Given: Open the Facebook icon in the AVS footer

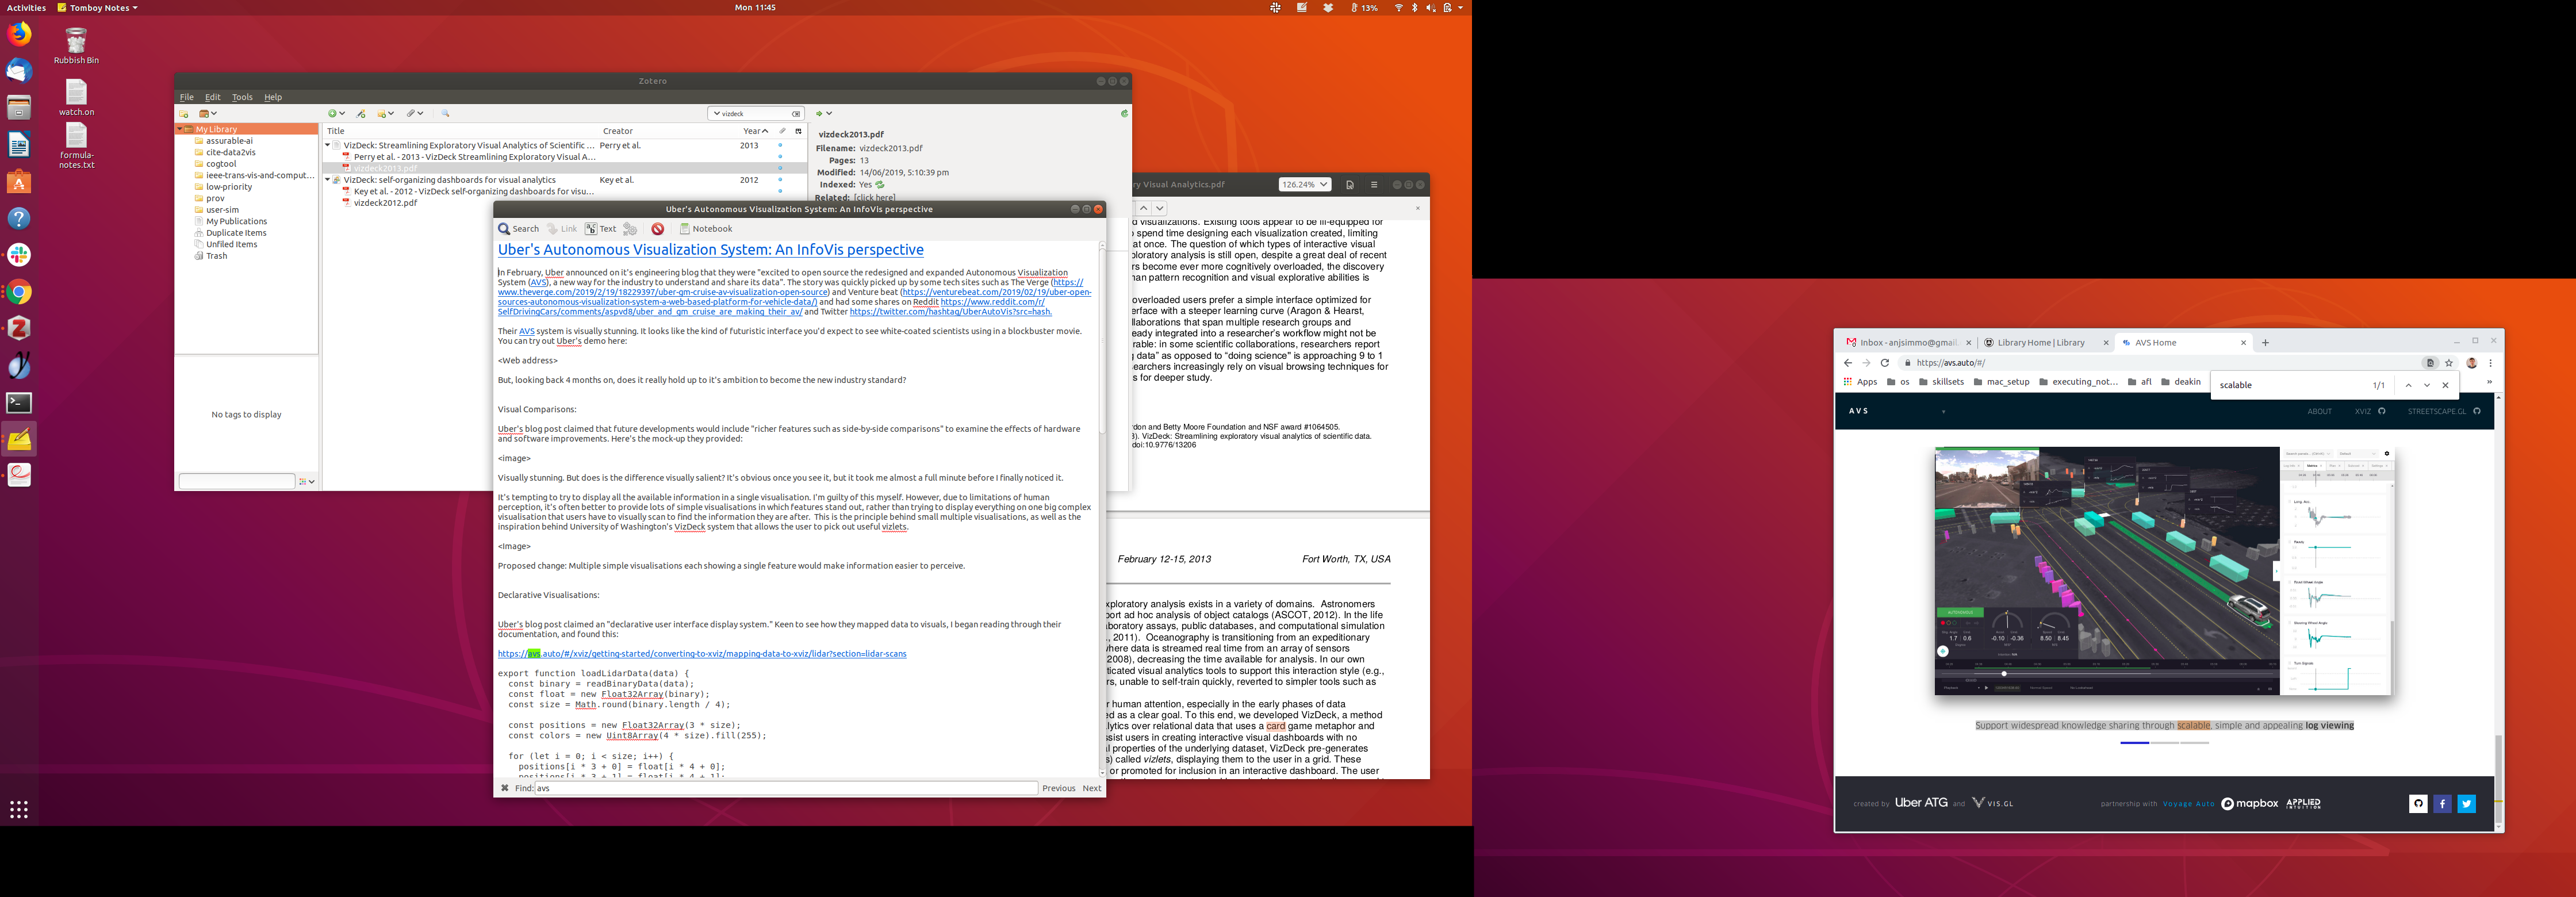Looking at the screenshot, I should click(2442, 804).
